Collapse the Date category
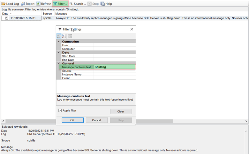This screenshot has width=249, height=154. [x=59, y=52]
